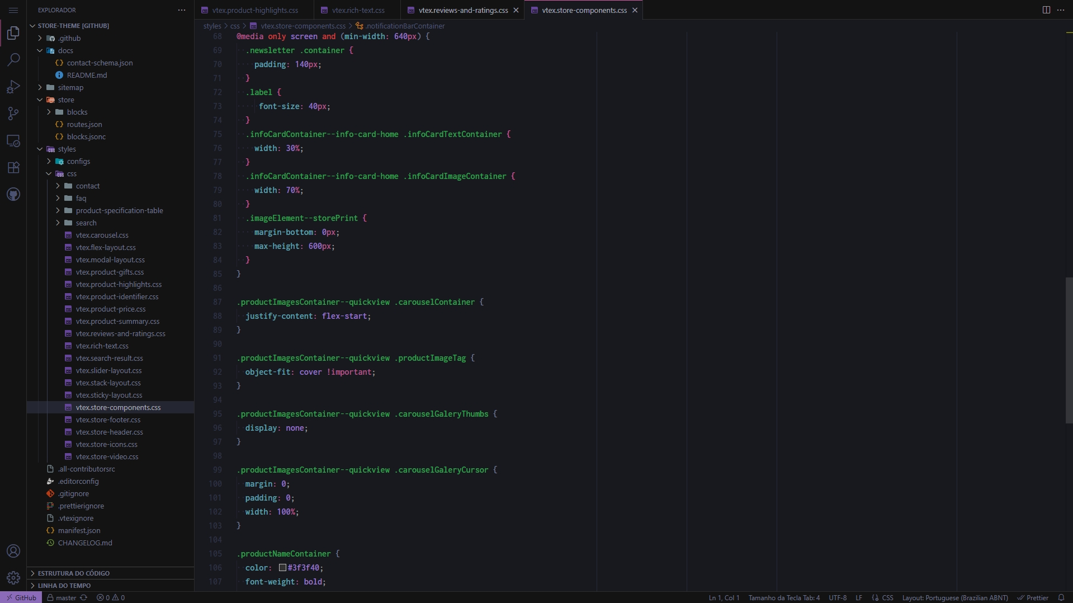Click the Prettier status item
This screenshot has width=1073, height=603.
pos(1033,597)
